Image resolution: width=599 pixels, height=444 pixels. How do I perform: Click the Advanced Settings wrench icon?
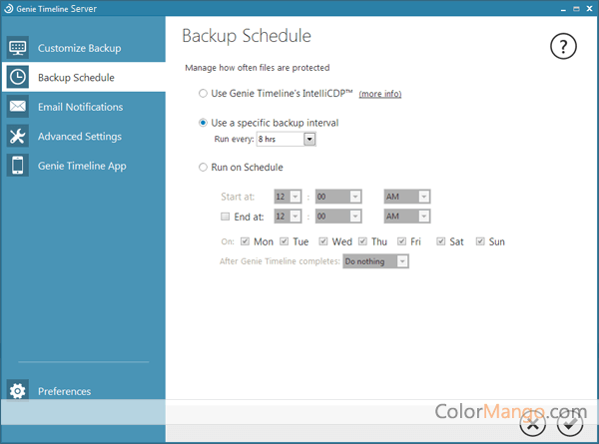tap(17, 137)
